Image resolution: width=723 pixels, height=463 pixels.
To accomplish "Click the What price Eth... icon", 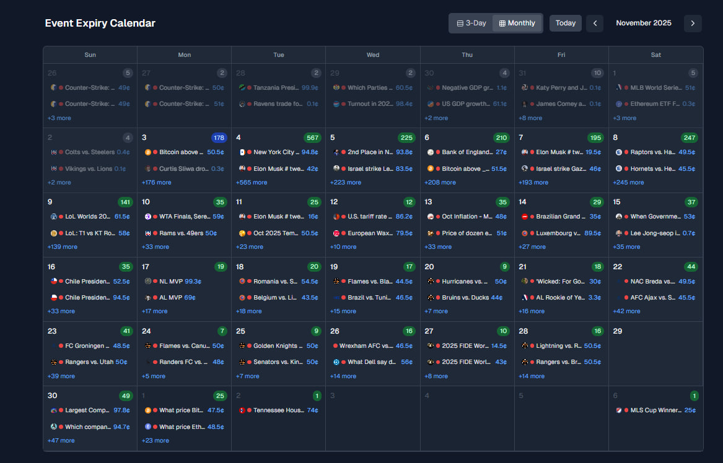I will 147,426.
